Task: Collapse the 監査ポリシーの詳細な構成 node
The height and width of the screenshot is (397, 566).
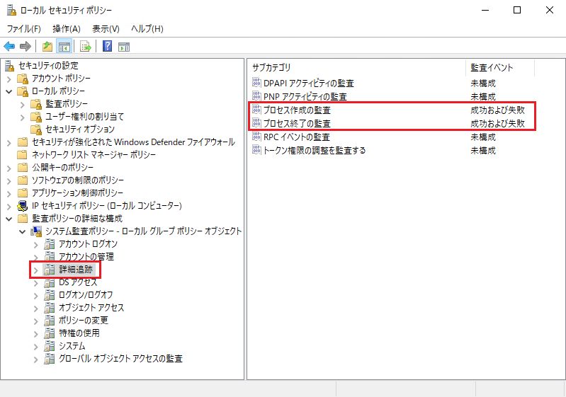Action: click(9, 219)
